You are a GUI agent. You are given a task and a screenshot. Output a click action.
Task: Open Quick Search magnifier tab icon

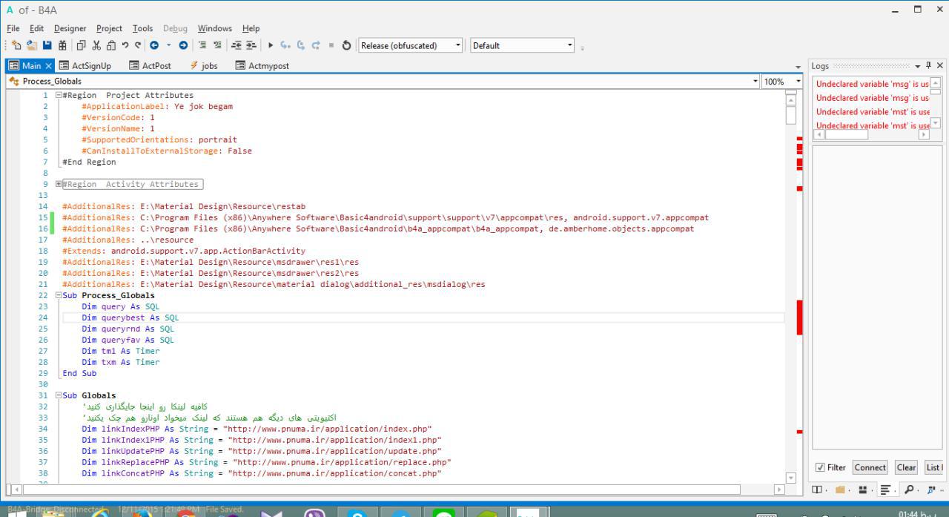[x=908, y=490]
